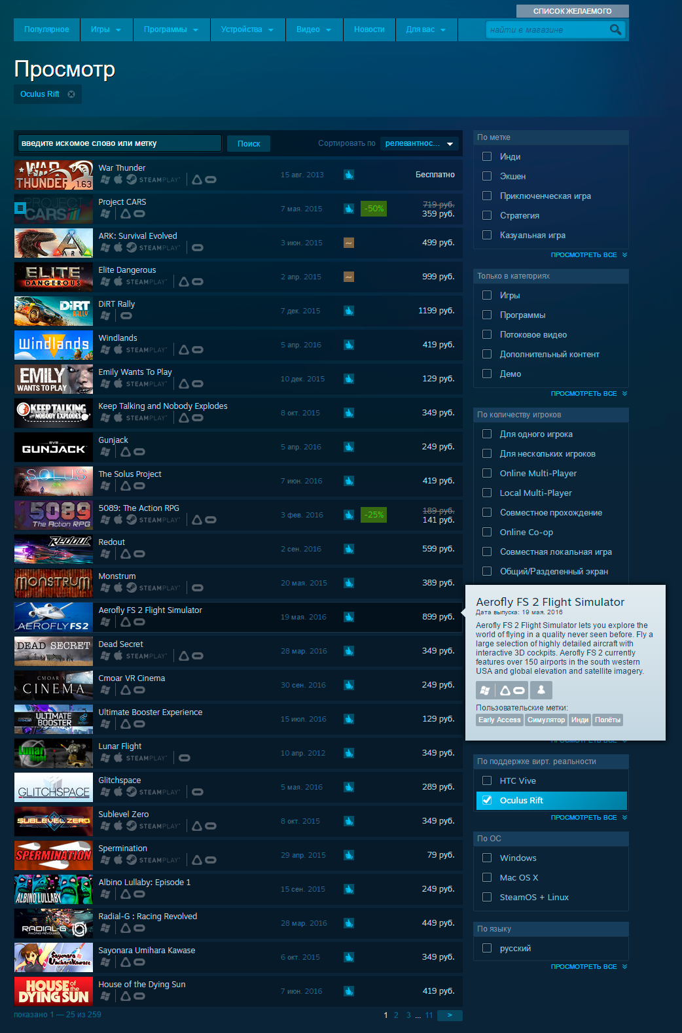Click the Early Access tag in tooltip
This screenshot has height=1033, width=682.
coord(499,720)
